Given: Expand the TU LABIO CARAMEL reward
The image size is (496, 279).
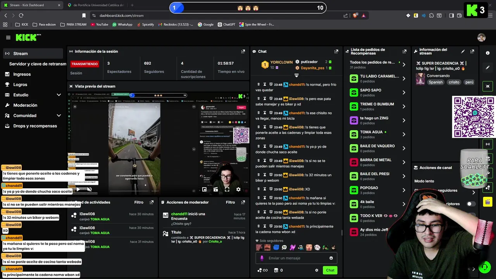Looking at the screenshot, I should pos(404,78).
